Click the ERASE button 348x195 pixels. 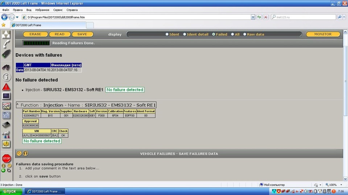pos(35,34)
